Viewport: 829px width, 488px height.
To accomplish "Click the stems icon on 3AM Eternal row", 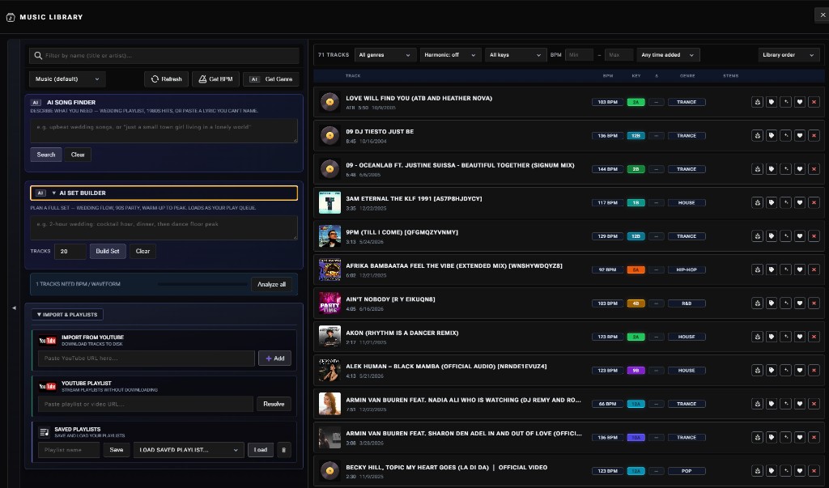I will click(757, 202).
